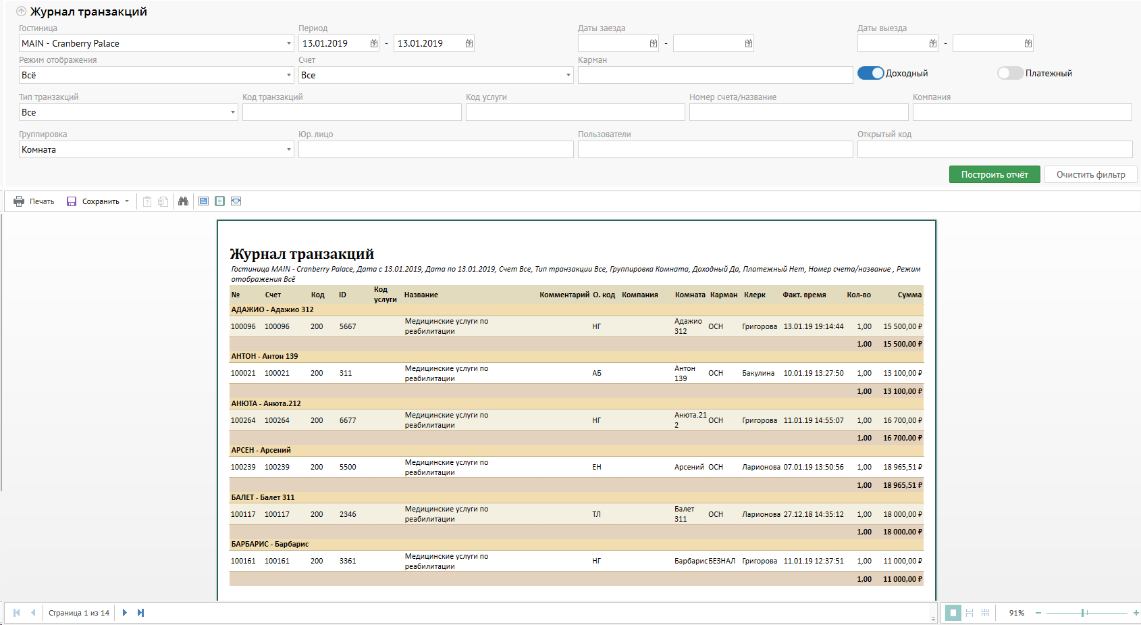Open the Сохранить dropdown arrow

coord(127,201)
